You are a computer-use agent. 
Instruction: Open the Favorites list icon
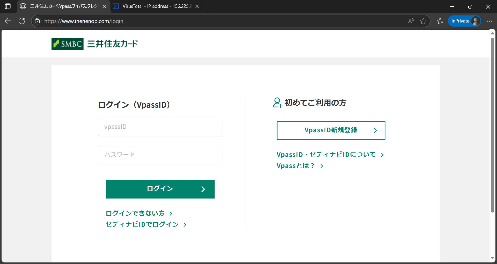click(440, 21)
